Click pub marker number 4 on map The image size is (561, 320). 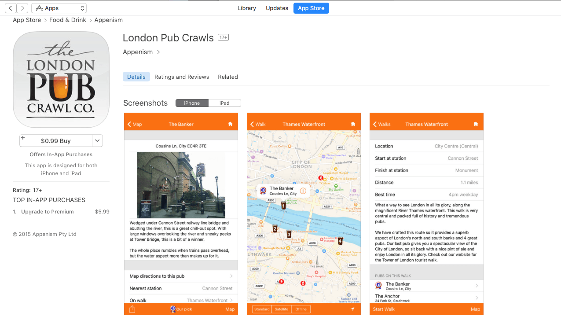[340, 241]
